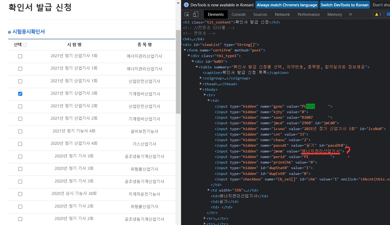The height and width of the screenshot is (225, 390).
Task: Expand the td width 35% node
Action: click(x=208, y=190)
